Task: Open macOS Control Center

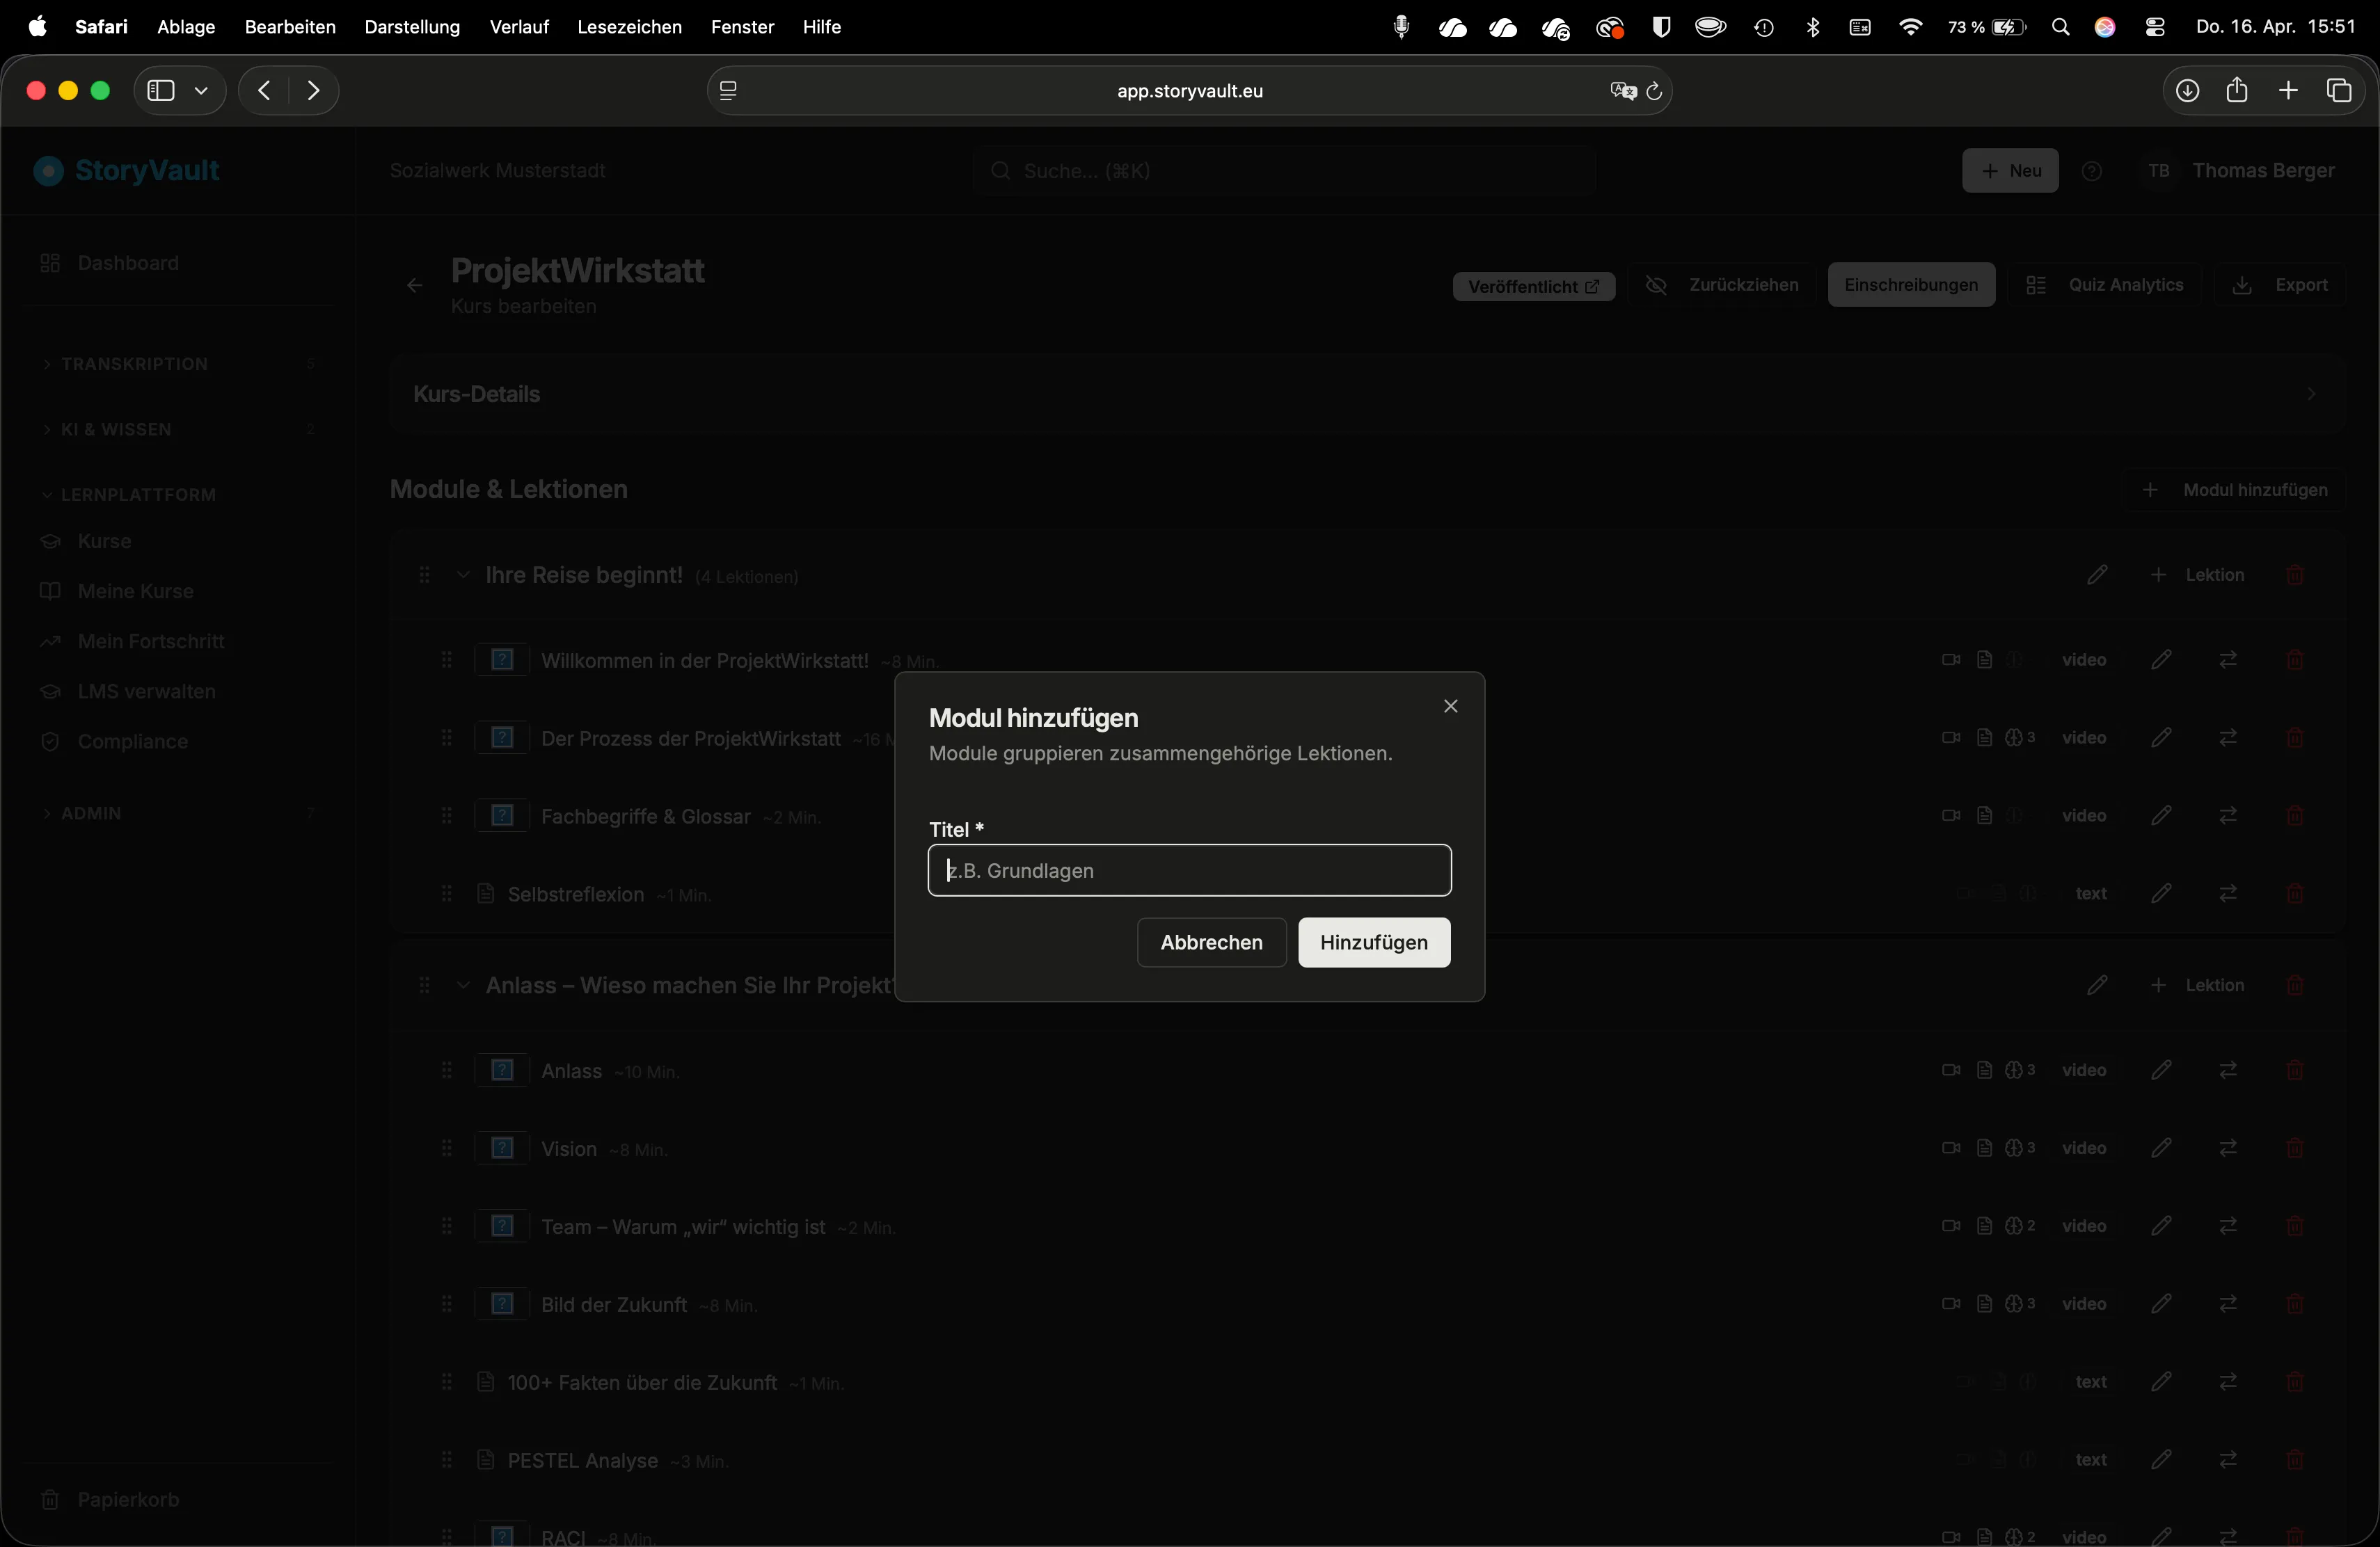Action: coord(2155,27)
